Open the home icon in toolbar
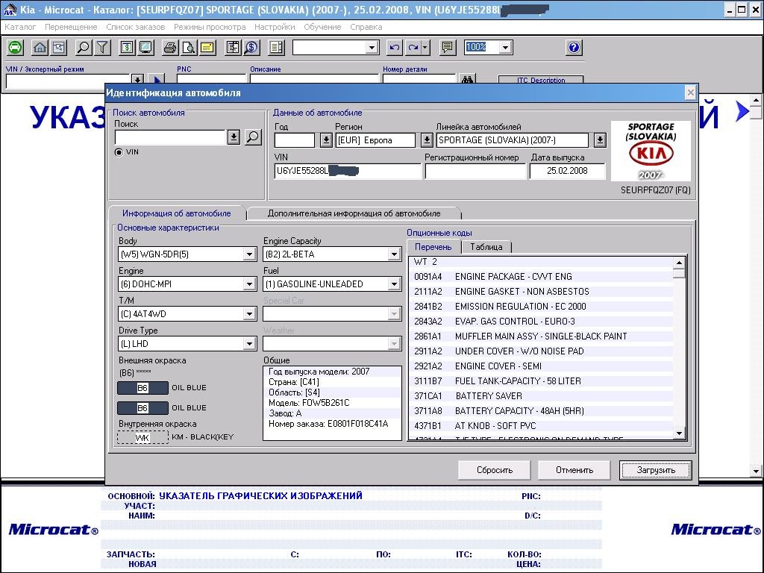 pos(40,47)
